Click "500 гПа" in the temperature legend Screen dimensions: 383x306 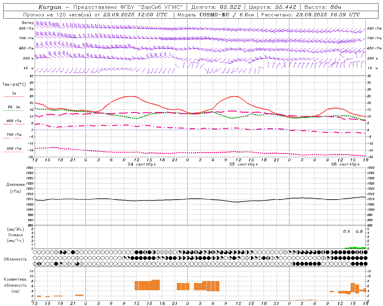(x=14, y=149)
